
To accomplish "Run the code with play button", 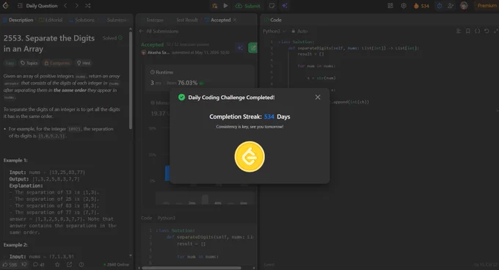I will 225,6.
